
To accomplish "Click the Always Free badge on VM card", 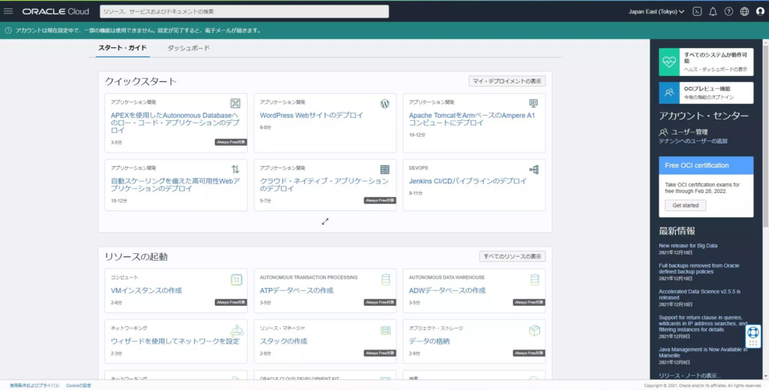I will tap(231, 302).
